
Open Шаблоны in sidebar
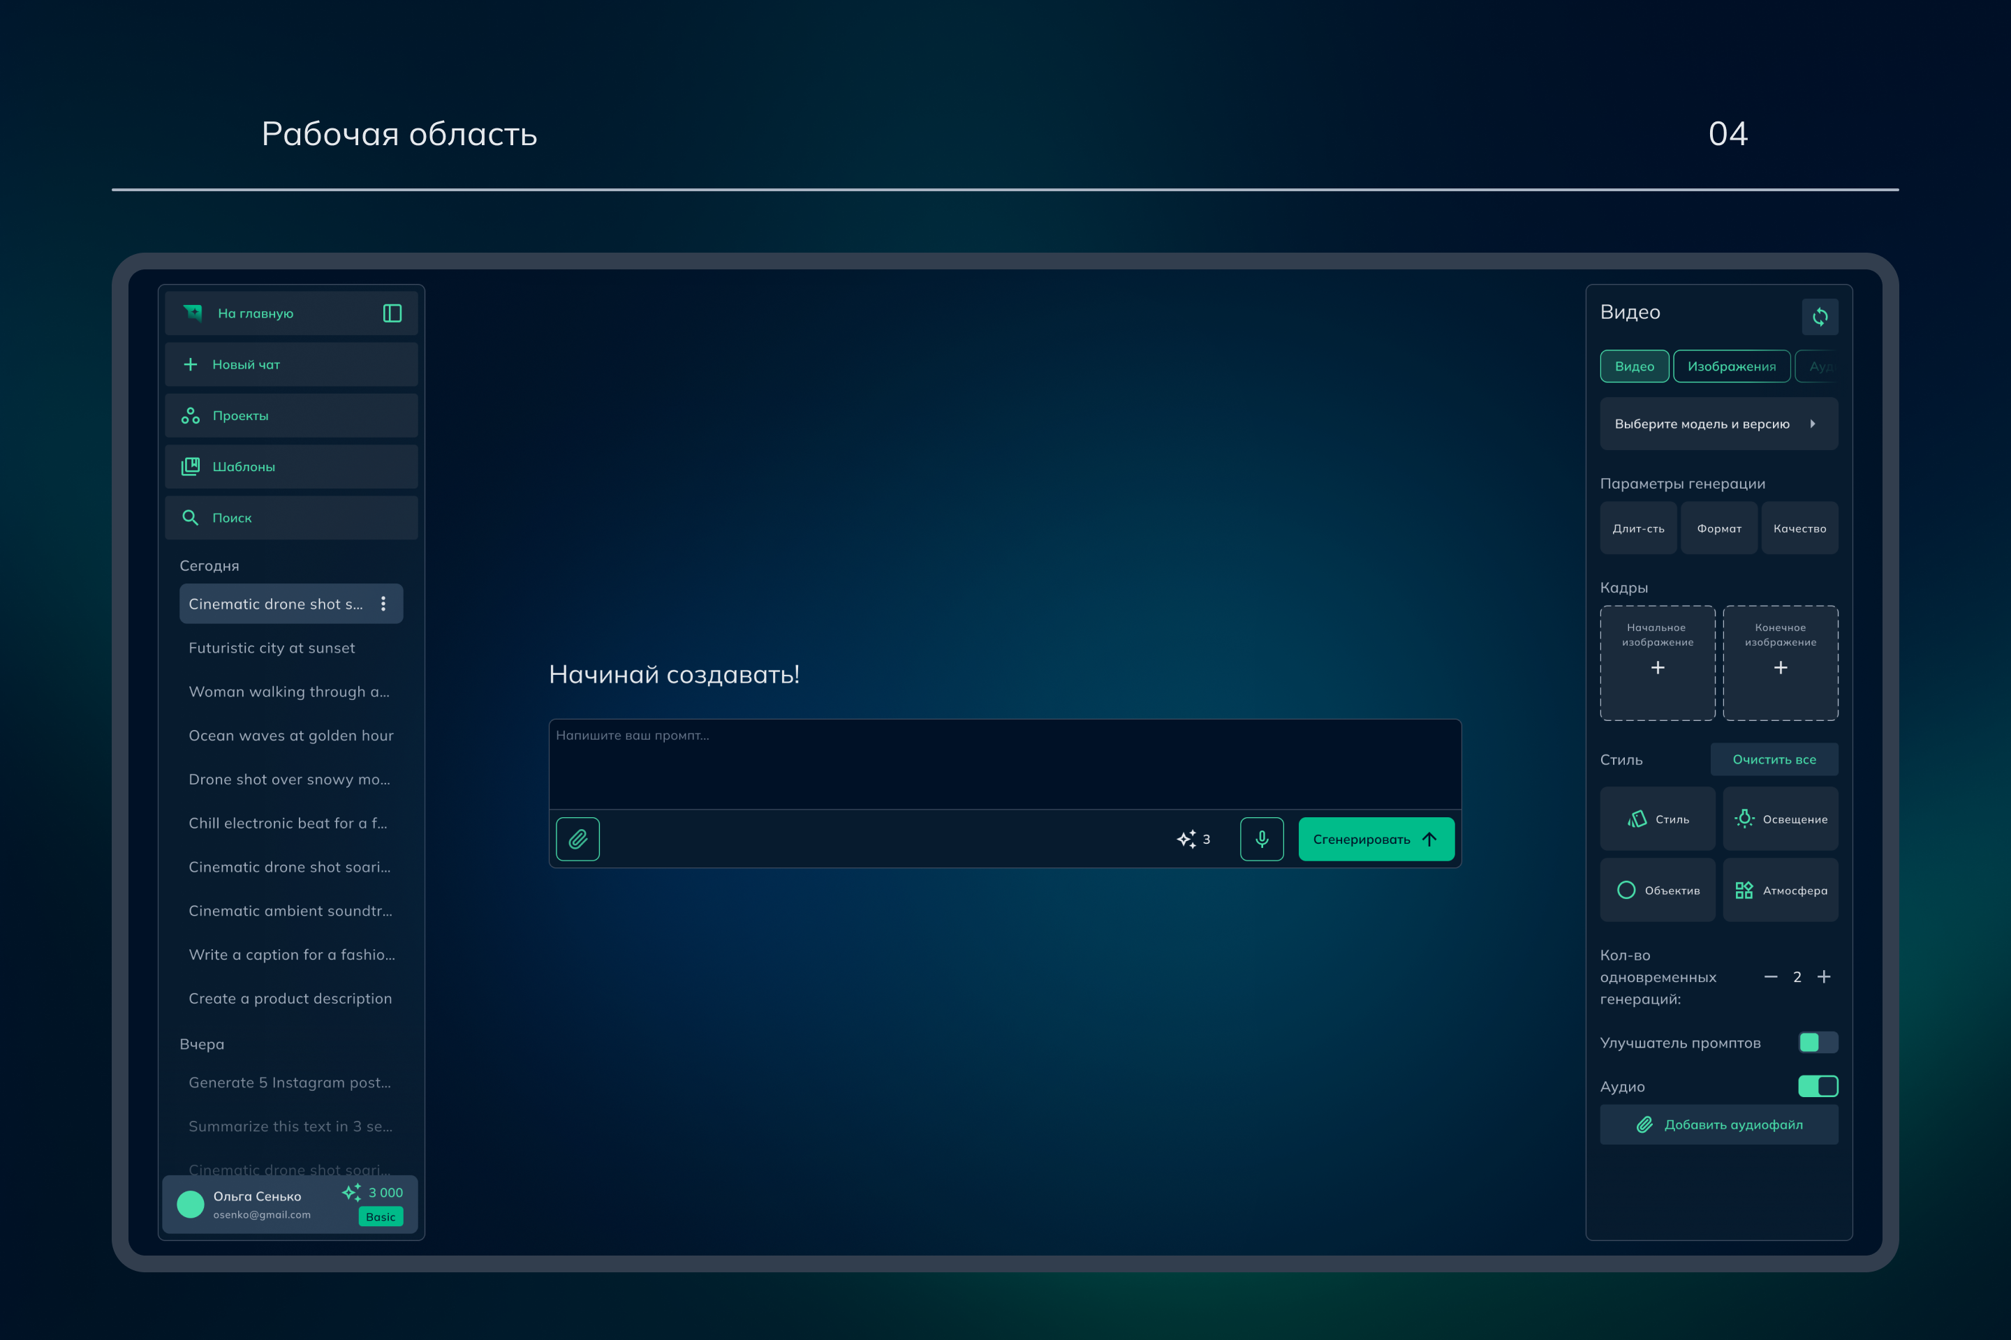(292, 467)
